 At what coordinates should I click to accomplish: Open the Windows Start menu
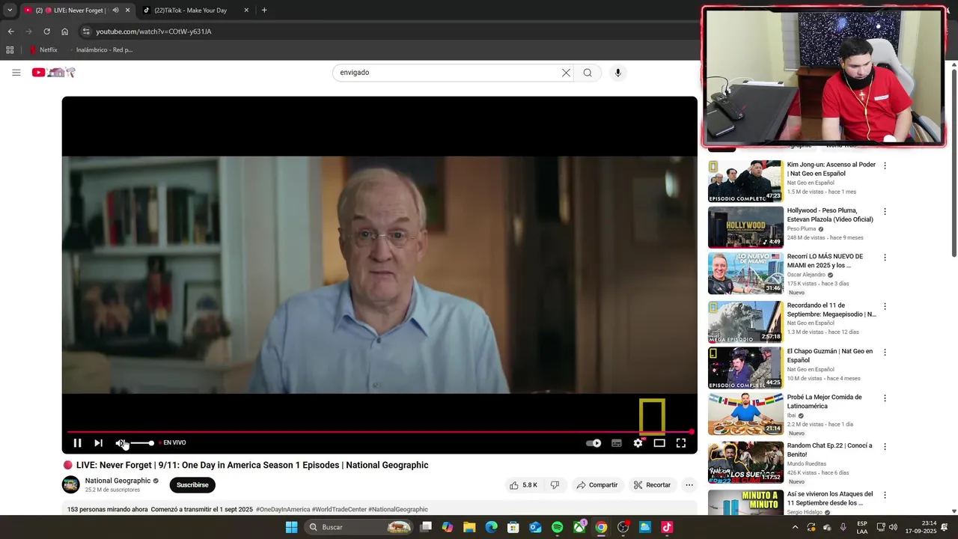291,527
